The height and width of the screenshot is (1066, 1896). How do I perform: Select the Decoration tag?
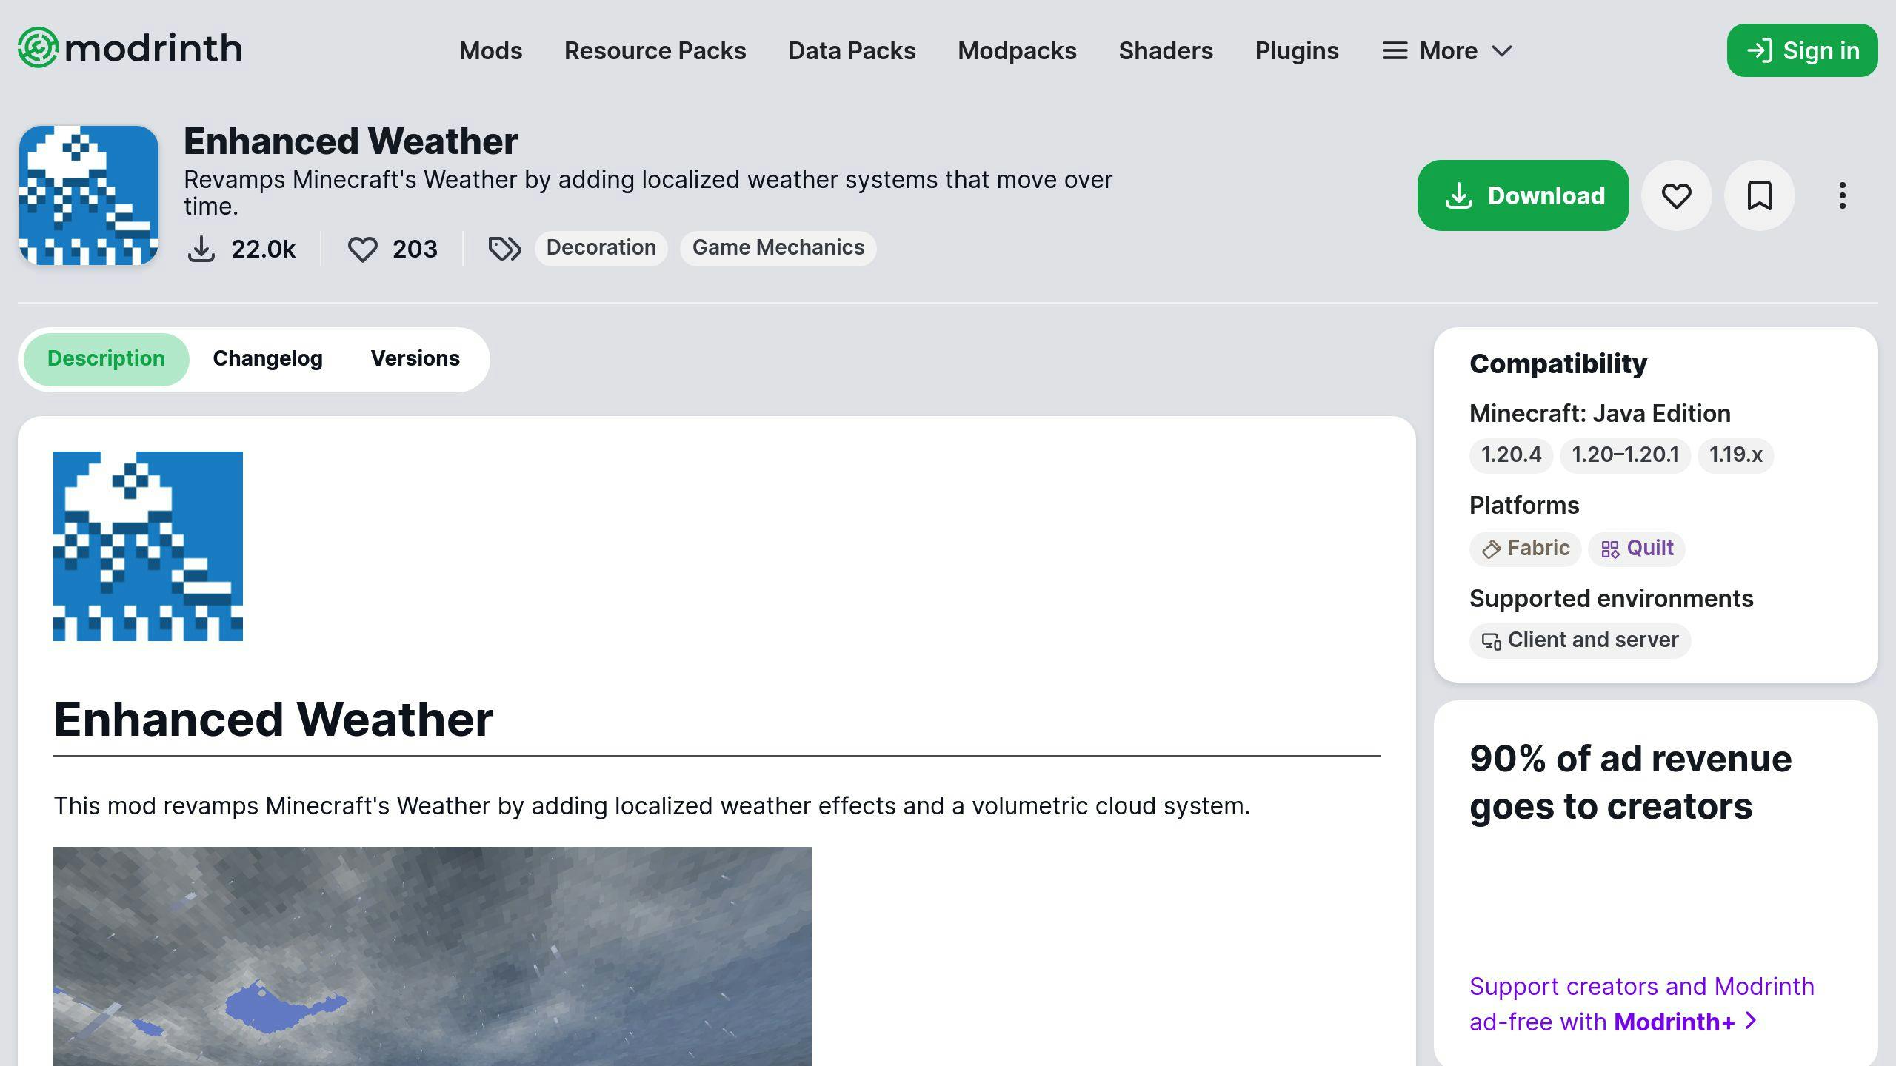pos(601,247)
